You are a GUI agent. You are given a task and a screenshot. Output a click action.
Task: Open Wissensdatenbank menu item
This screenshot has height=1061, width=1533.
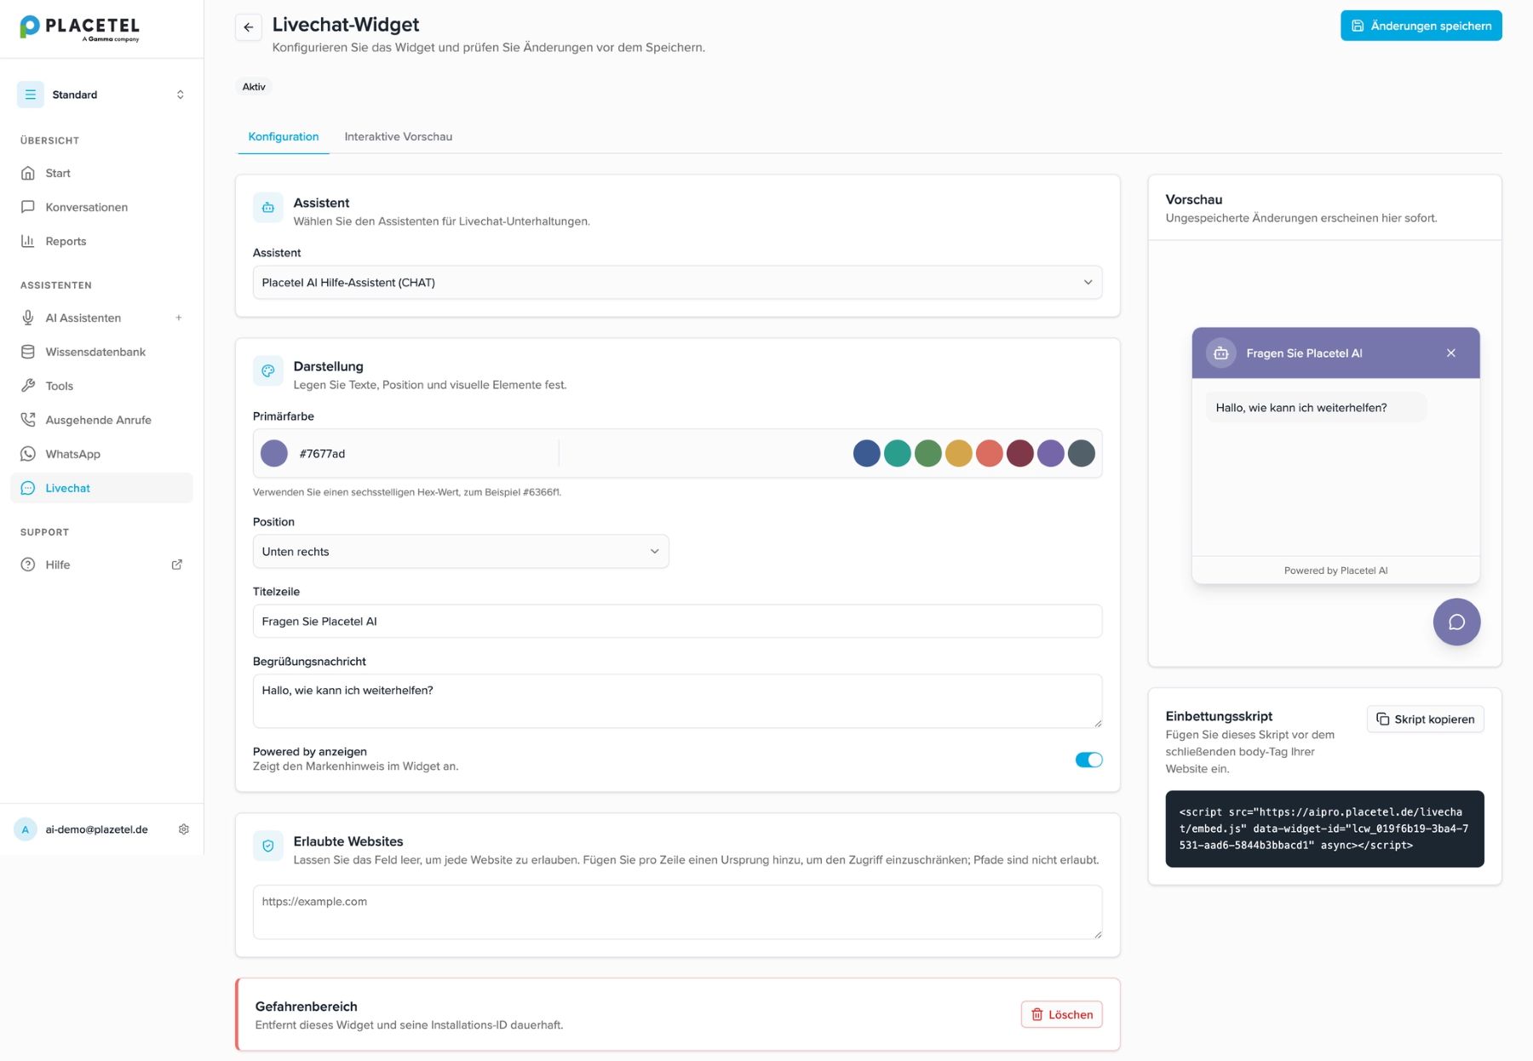tap(102, 352)
